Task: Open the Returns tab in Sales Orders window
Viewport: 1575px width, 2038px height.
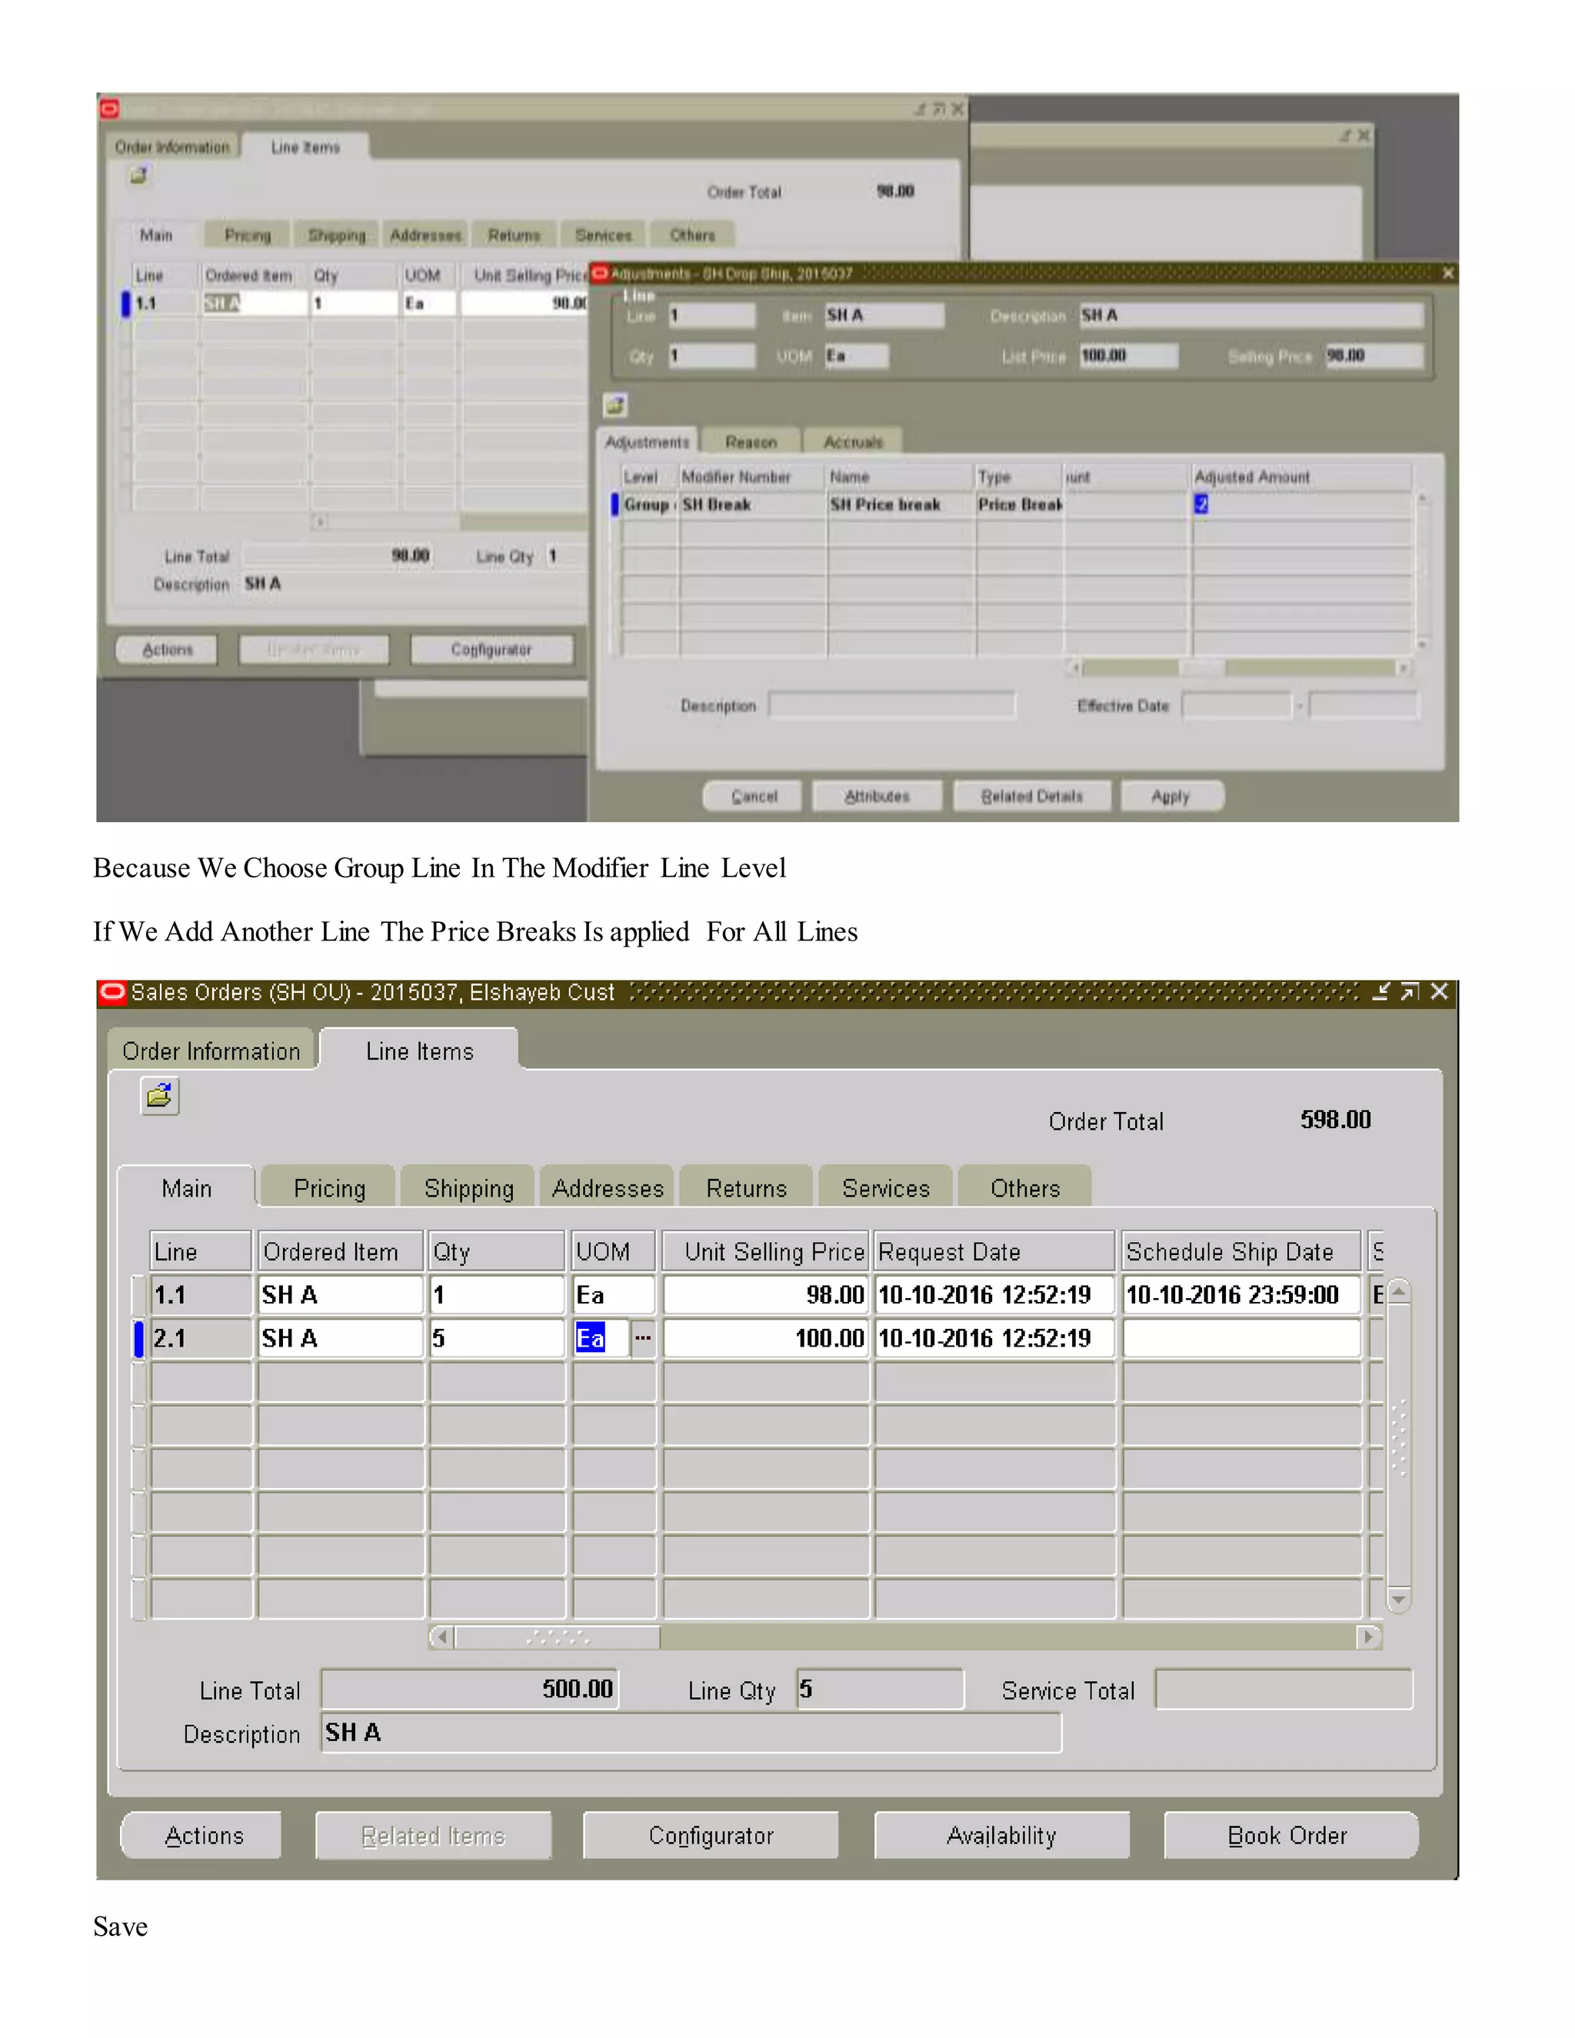Action: [747, 1188]
